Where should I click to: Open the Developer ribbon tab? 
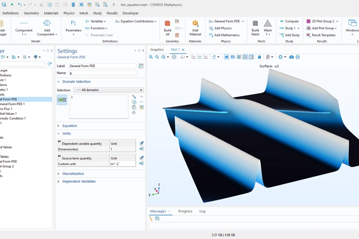coord(130,13)
